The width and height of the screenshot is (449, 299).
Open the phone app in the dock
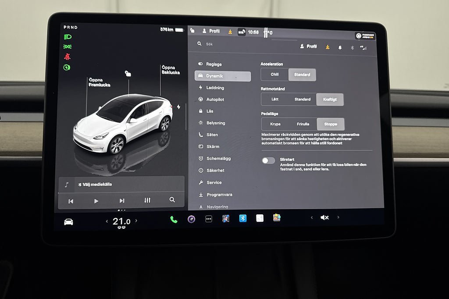(x=174, y=219)
